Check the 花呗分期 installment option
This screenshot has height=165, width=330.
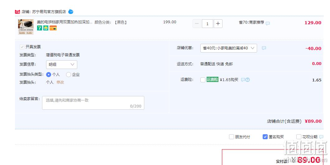coord(299,137)
